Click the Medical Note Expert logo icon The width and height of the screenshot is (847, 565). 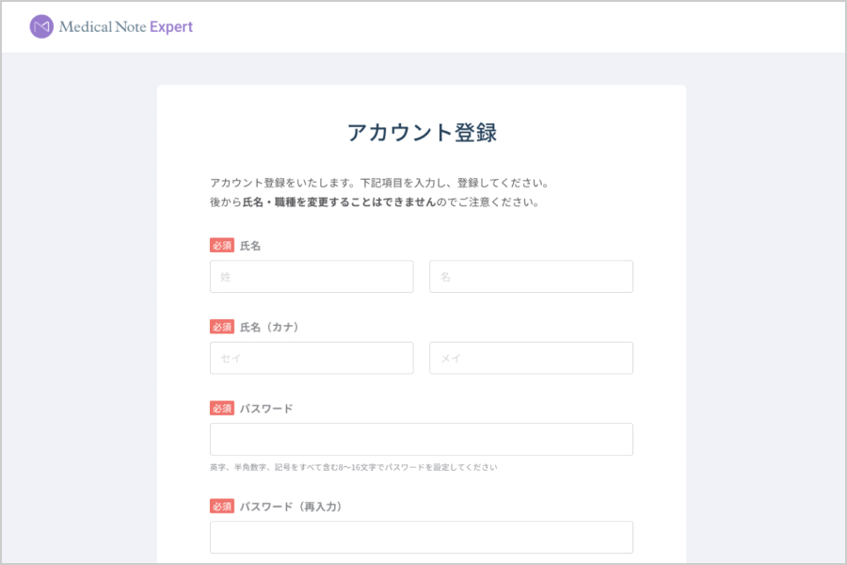[x=41, y=26]
